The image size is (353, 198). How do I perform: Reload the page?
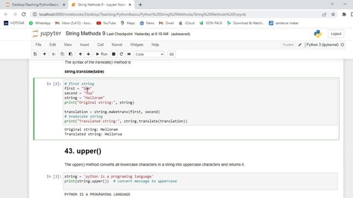tap(24, 14)
